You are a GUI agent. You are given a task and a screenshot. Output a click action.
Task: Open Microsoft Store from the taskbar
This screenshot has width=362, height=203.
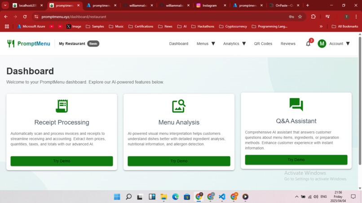point(187,197)
